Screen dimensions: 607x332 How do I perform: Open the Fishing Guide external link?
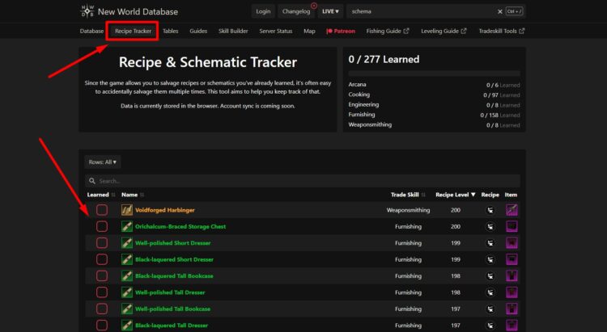pyautogui.click(x=388, y=31)
